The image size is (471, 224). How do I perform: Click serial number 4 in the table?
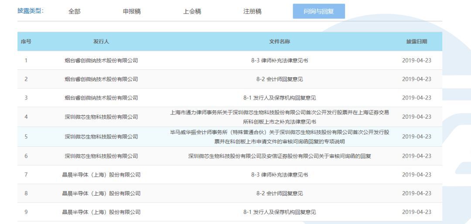point(26,117)
